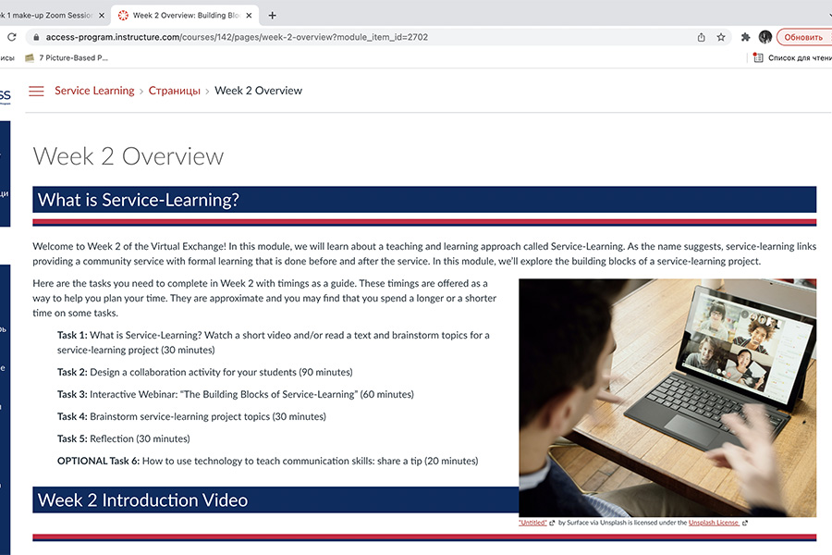The height and width of the screenshot is (555, 832).
Task: Close the Week 2 Overview tab
Action: pos(249,16)
